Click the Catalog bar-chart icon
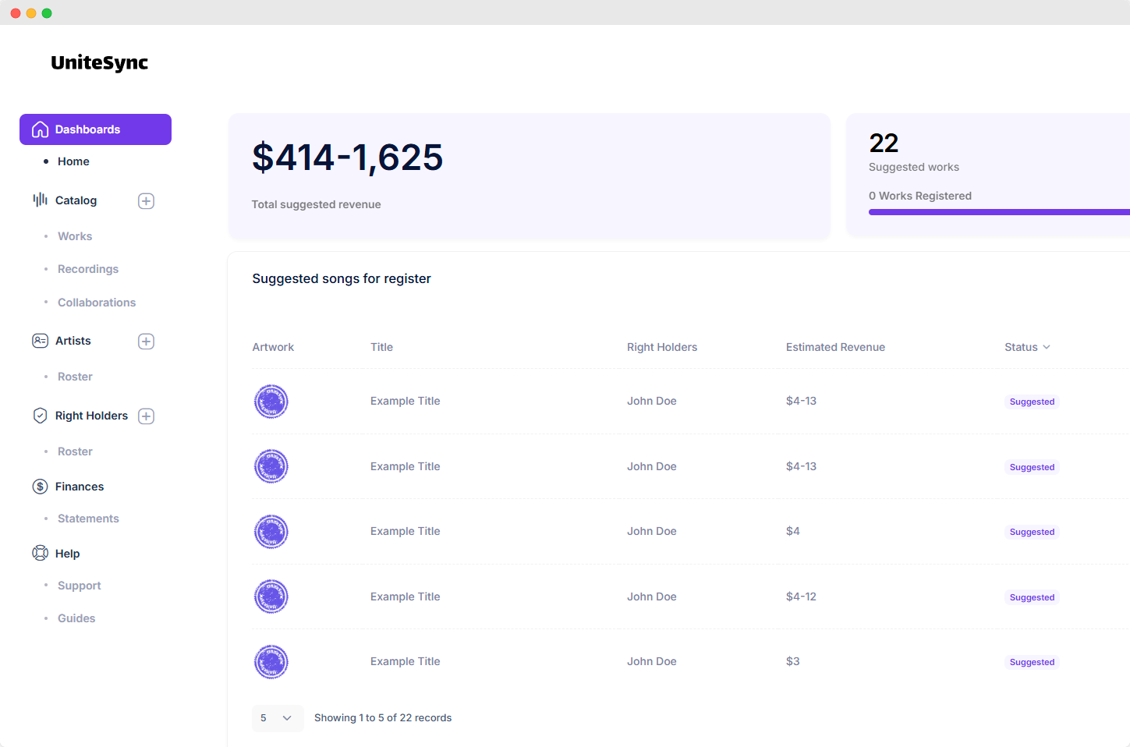The width and height of the screenshot is (1130, 747). pos(40,200)
